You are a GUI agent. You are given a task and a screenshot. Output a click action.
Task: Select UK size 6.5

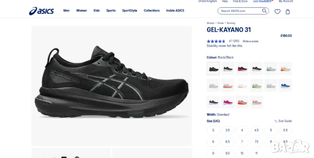click(228, 142)
